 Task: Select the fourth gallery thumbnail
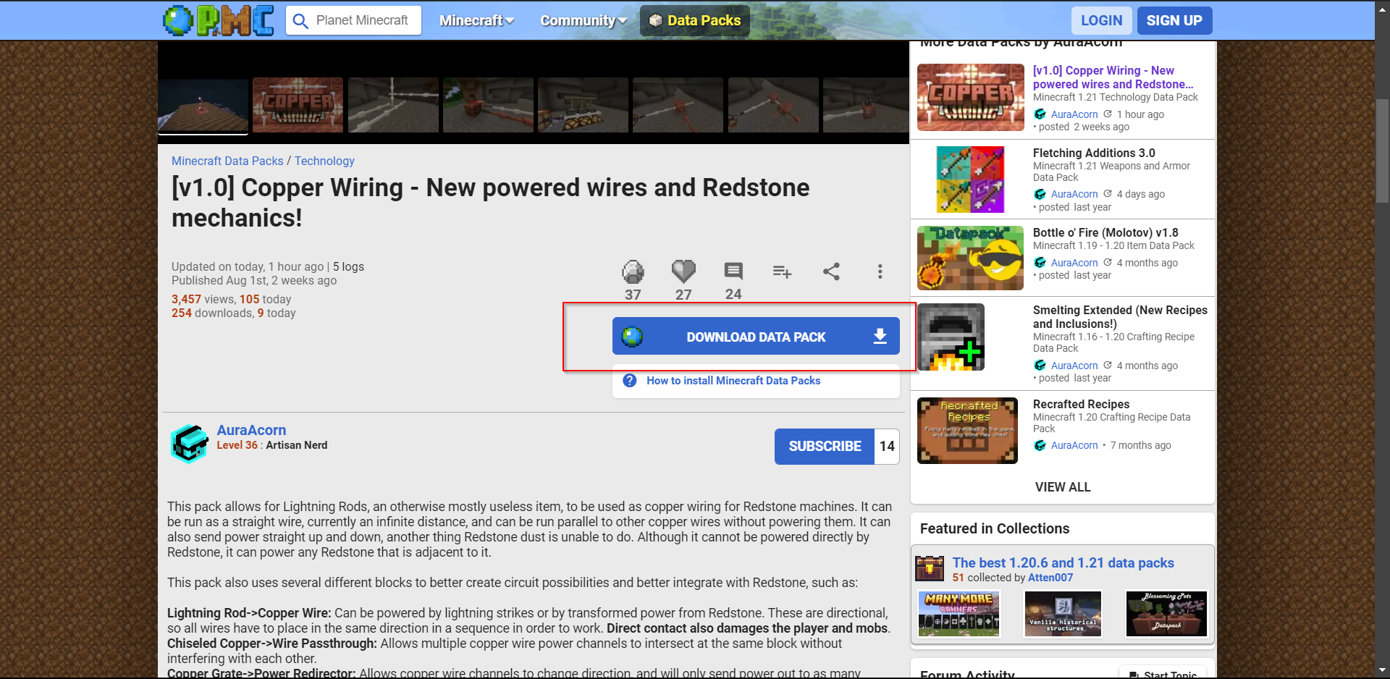coord(488,105)
